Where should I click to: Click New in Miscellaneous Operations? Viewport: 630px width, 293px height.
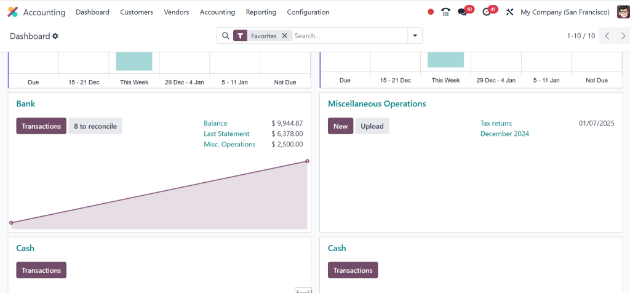[x=340, y=126]
